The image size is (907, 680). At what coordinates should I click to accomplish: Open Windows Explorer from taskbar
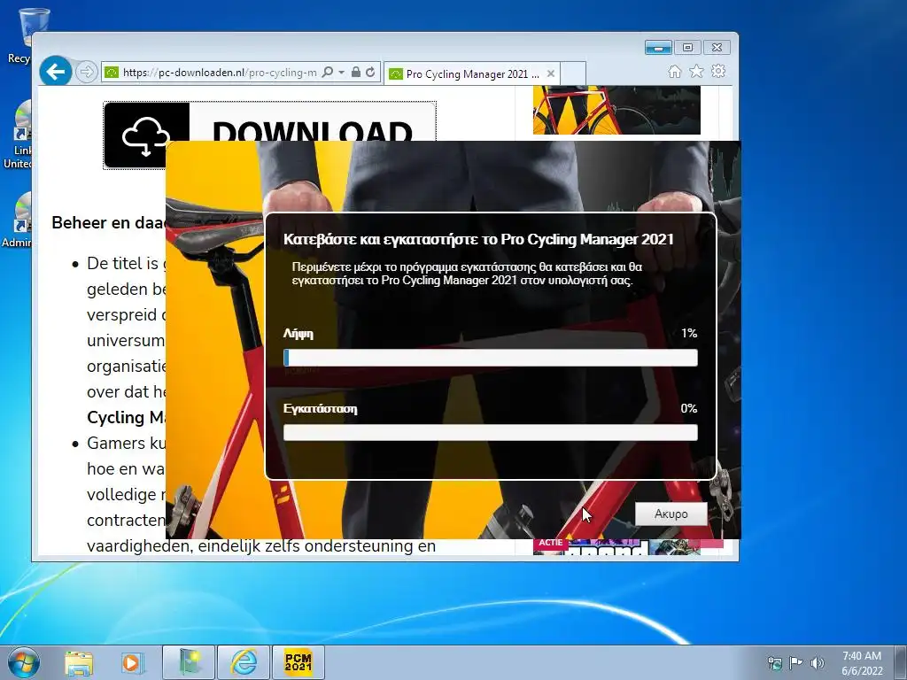79,662
